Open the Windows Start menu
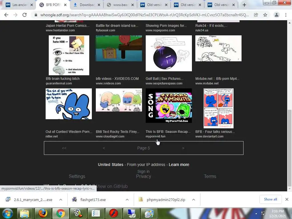The height and width of the screenshot is (219, 292). [7, 213]
